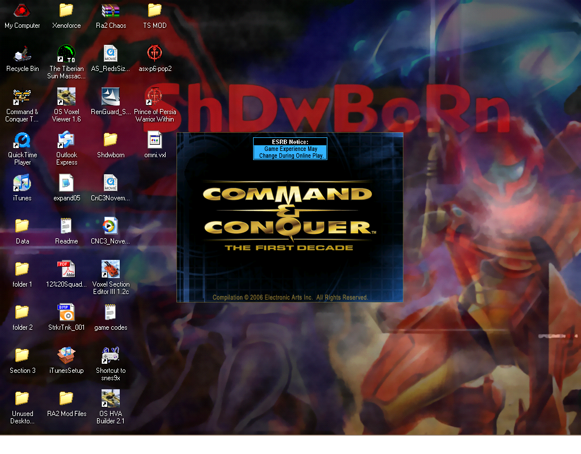Image resolution: width=581 pixels, height=454 pixels.
Task: Click the ESRB Notice box on splash
Action: click(x=290, y=149)
